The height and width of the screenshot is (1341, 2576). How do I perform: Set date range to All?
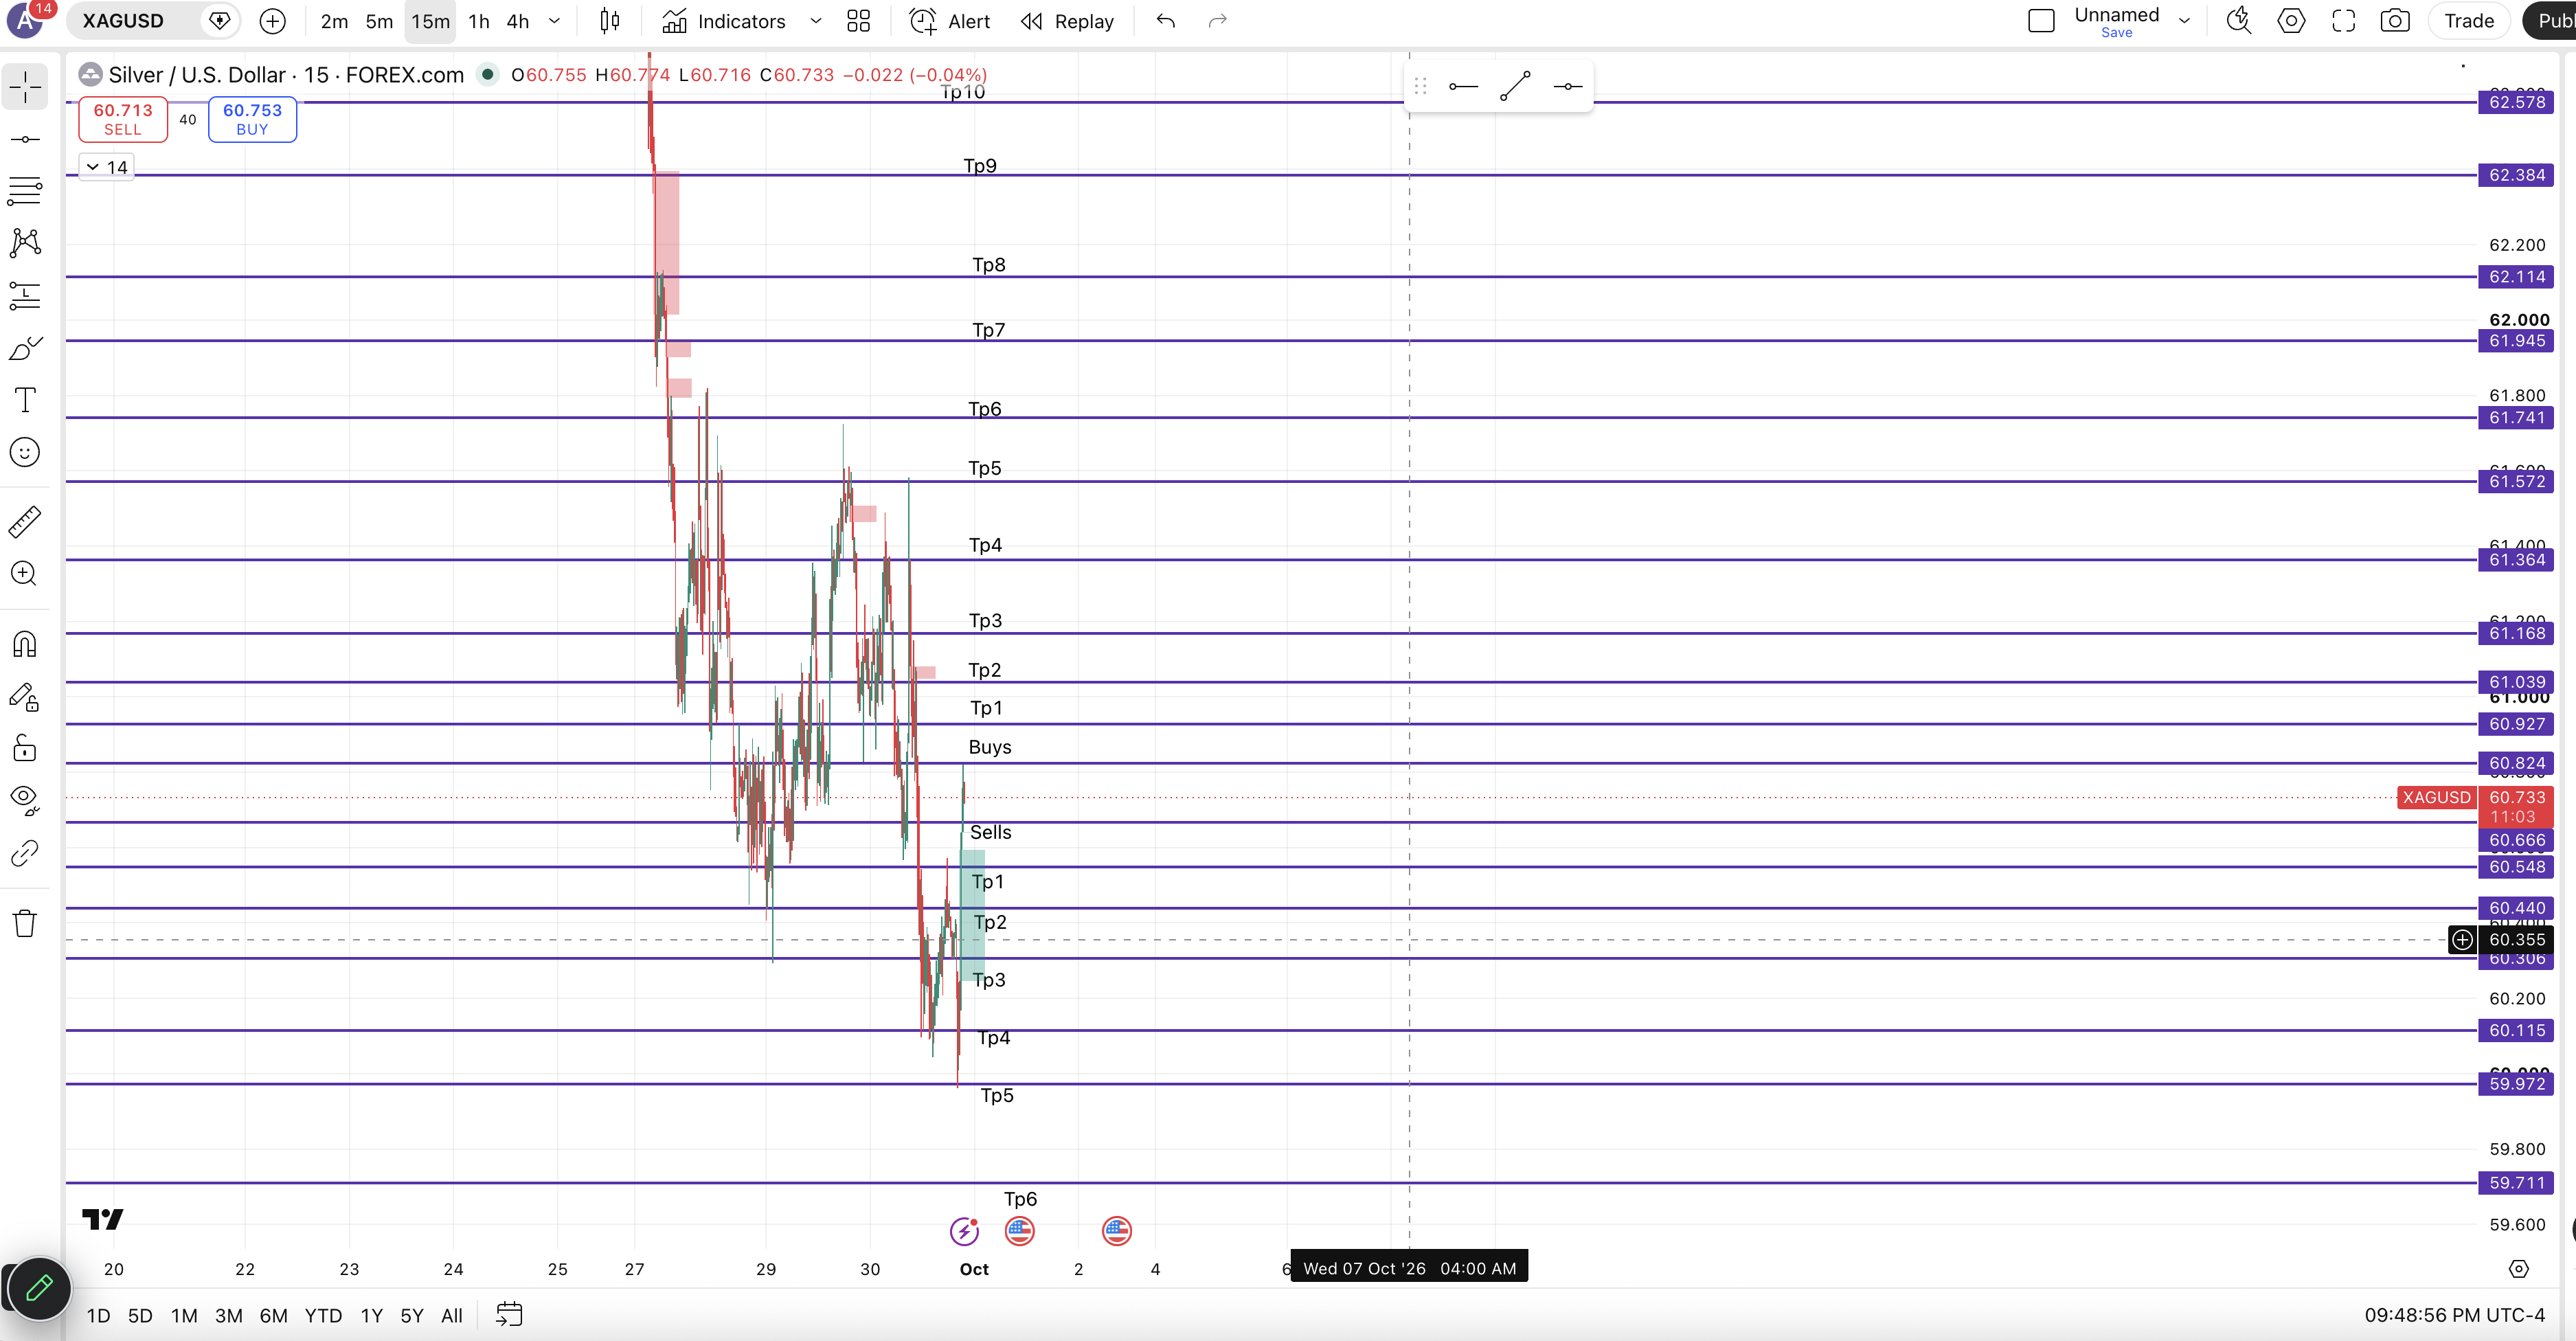(x=452, y=1316)
